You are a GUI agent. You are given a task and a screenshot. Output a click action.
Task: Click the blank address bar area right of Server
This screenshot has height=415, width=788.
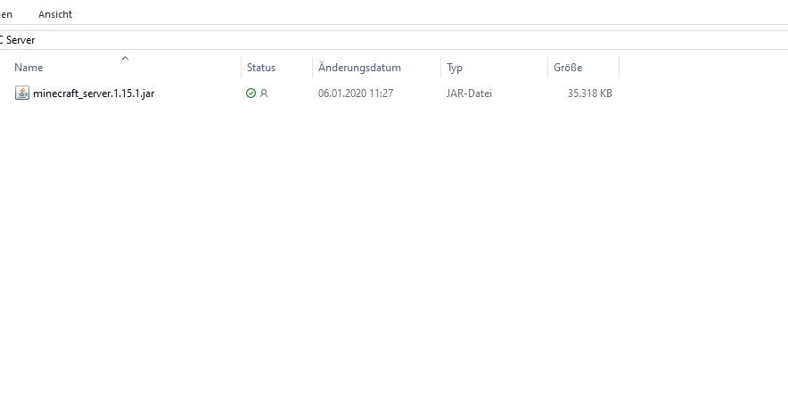coord(401,40)
